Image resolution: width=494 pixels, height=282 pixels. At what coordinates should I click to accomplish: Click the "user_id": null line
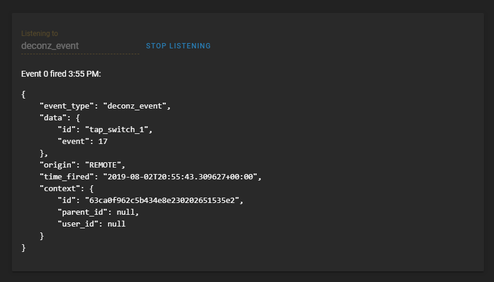click(x=91, y=224)
